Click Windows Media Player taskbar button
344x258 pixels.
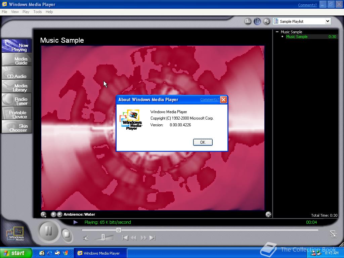[x=100, y=253]
